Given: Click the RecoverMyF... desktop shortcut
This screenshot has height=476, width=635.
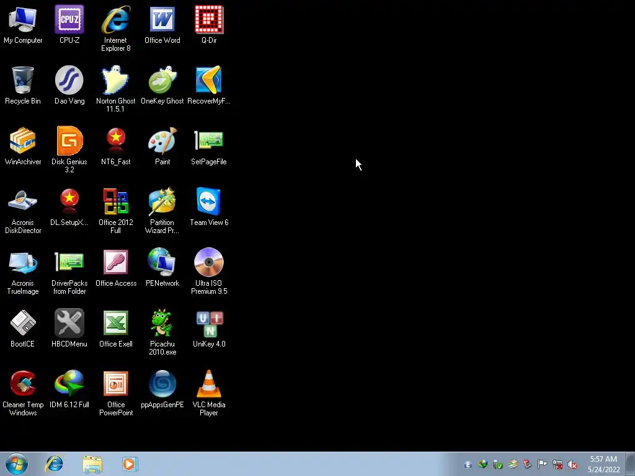Looking at the screenshot, I should point(209,85).
